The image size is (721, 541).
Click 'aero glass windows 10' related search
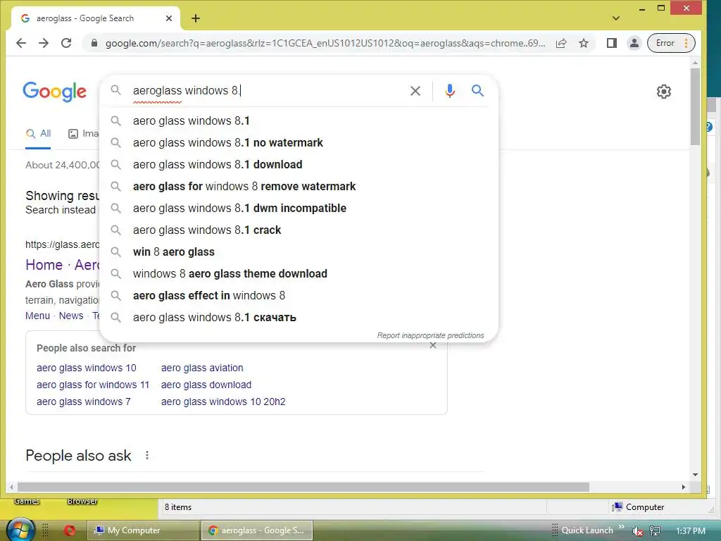pyautogui.click(x=87, y=368)
